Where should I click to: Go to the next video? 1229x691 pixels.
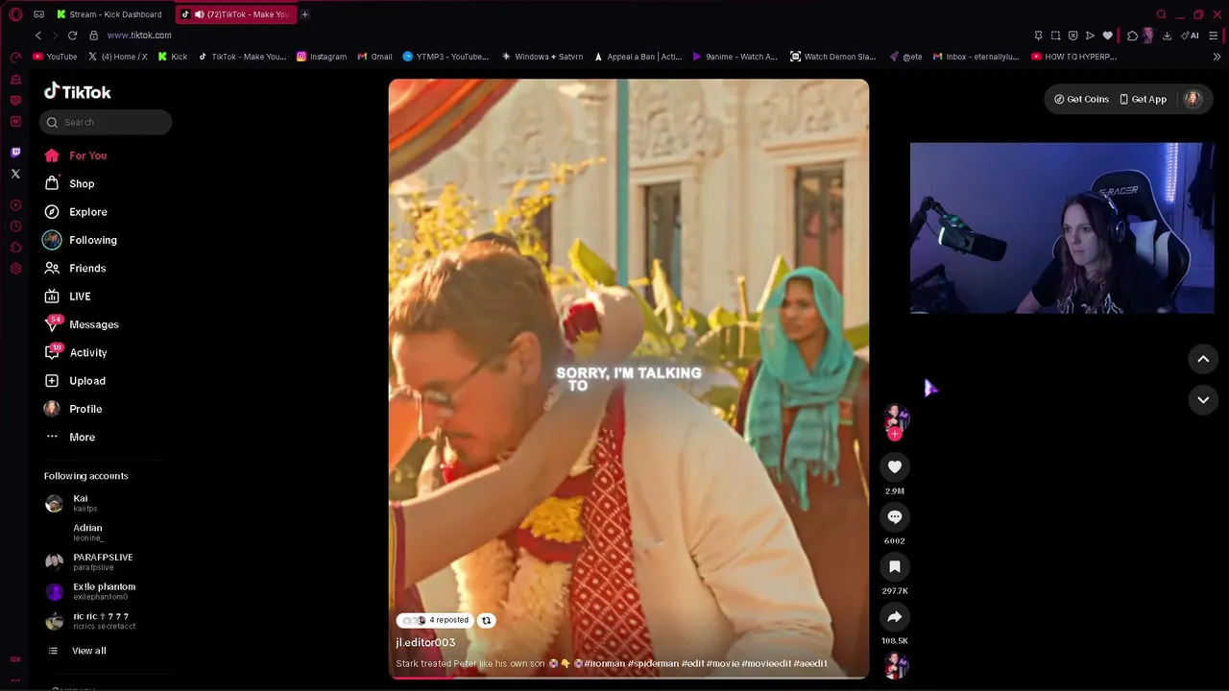point(1203,399)
